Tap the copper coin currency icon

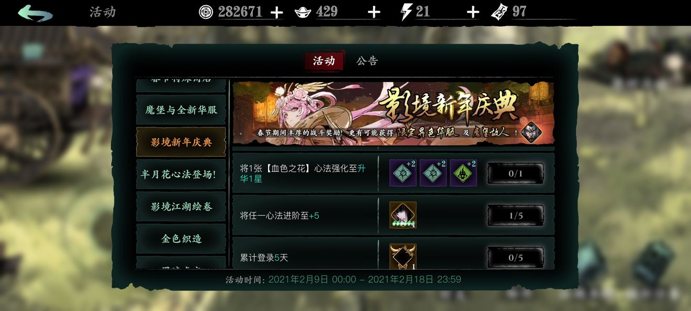pos(206,12)
